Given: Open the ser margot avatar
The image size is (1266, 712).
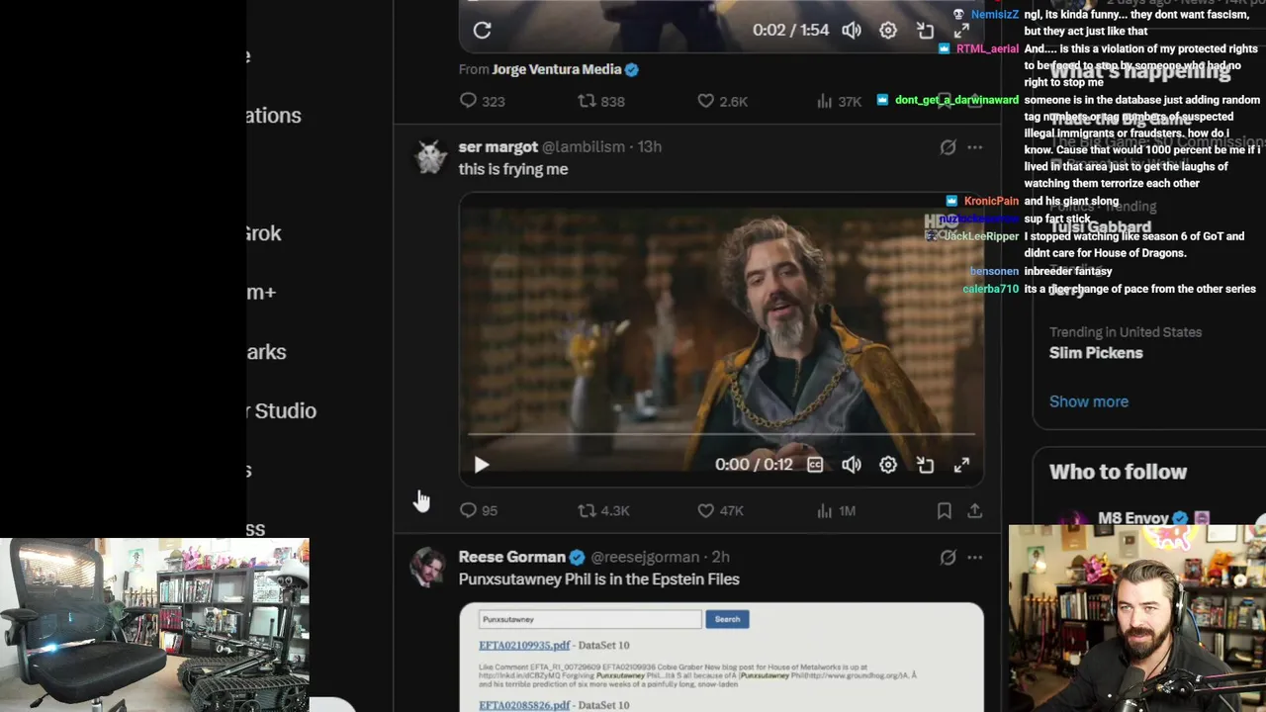Looking at the screenshot, I should (x=430, y=156).
